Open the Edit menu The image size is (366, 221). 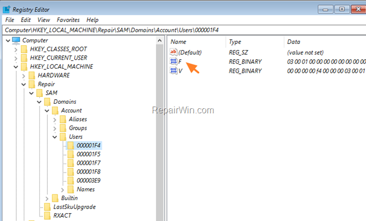(x=26, y=20)
